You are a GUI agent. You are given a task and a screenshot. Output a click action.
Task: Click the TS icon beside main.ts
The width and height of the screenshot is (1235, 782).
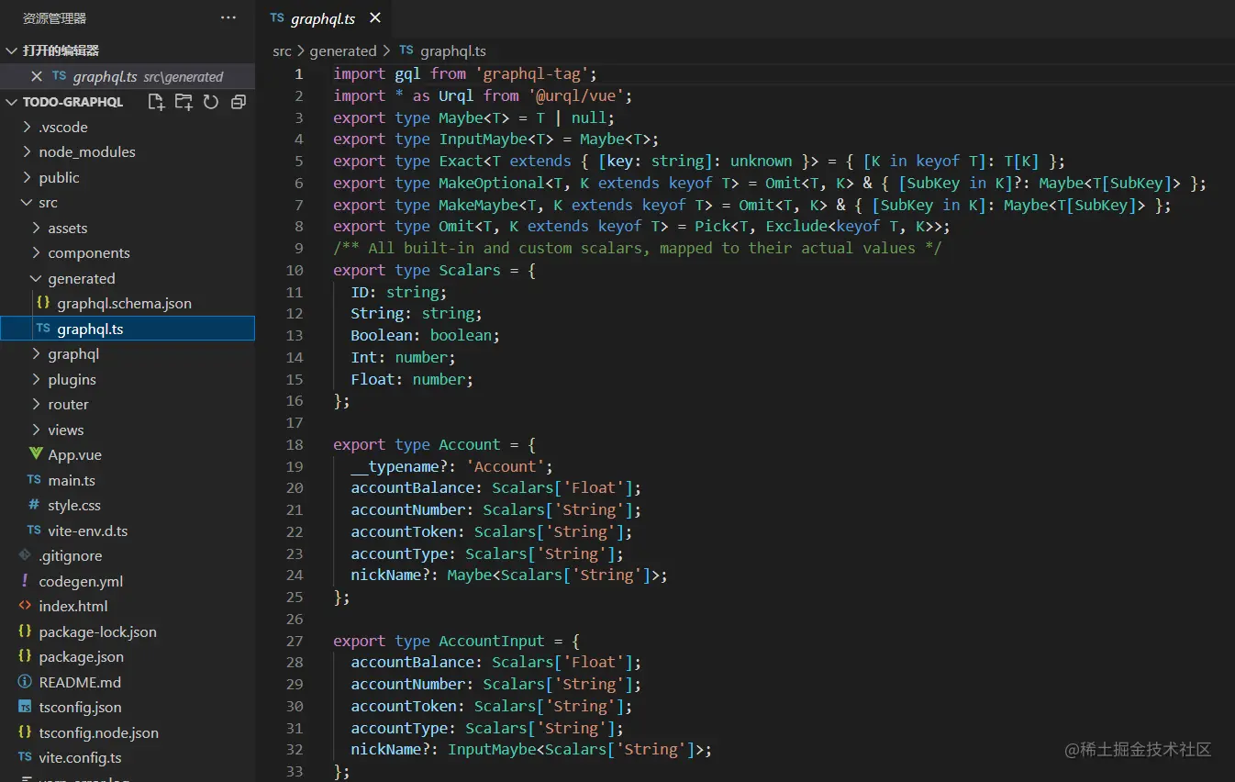[34, 480]
